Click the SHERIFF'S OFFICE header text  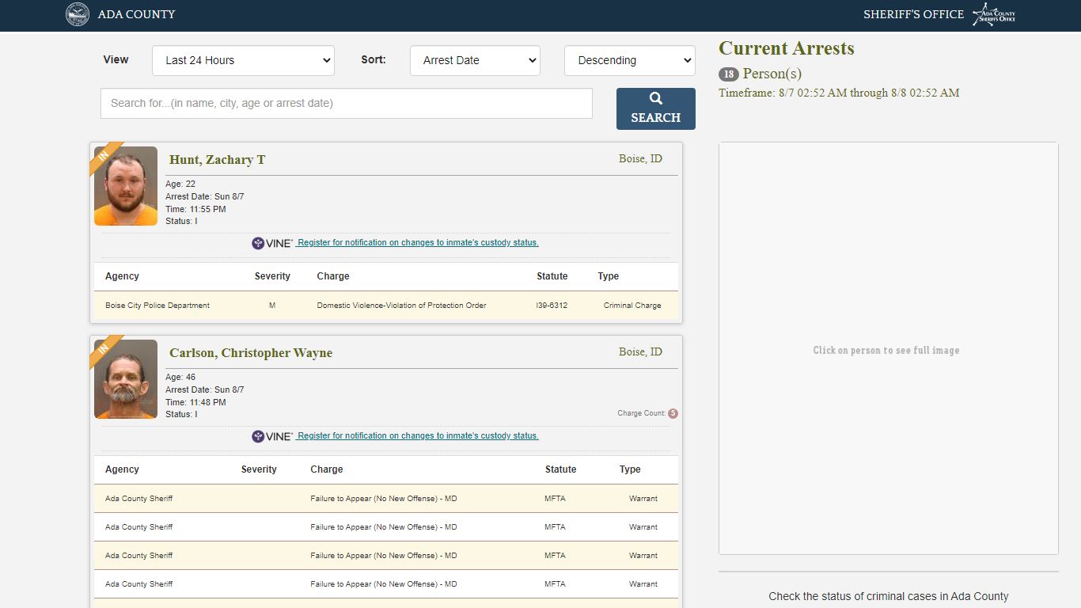913,14
